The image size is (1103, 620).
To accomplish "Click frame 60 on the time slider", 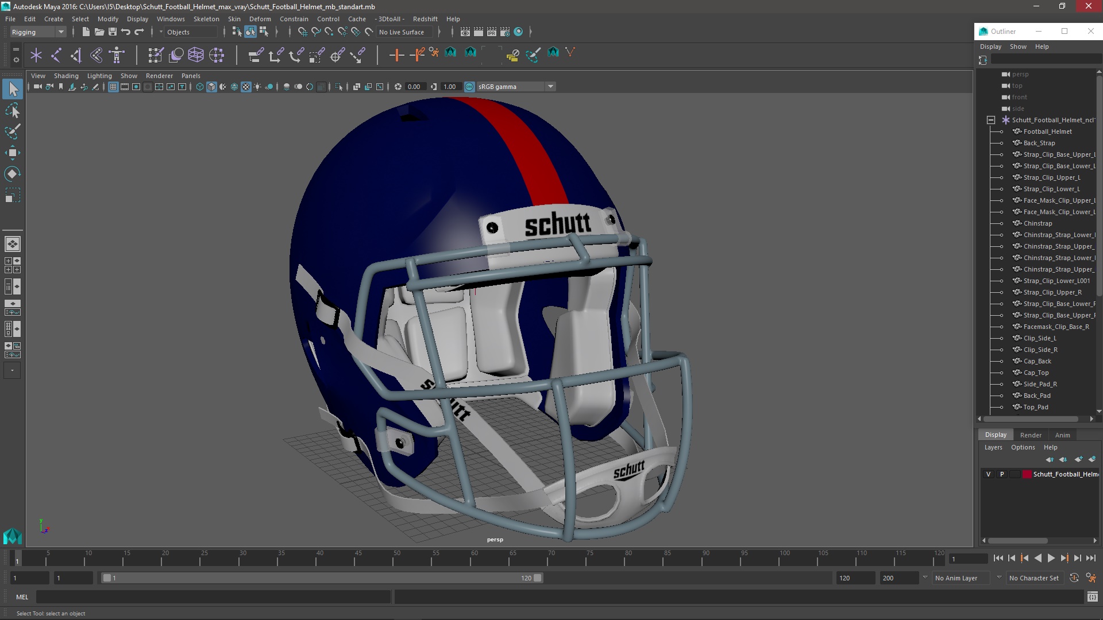I will pyautogui.click(x=474, y=558).
